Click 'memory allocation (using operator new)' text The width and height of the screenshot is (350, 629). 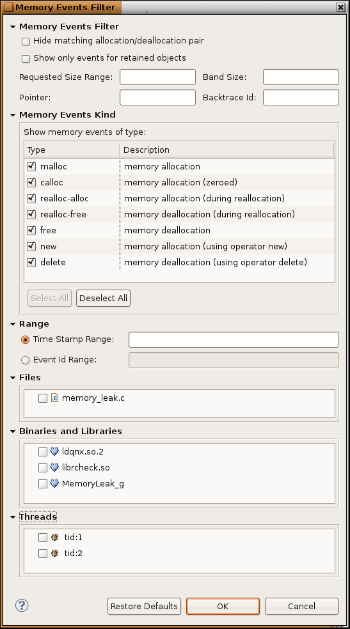[205, 246]
